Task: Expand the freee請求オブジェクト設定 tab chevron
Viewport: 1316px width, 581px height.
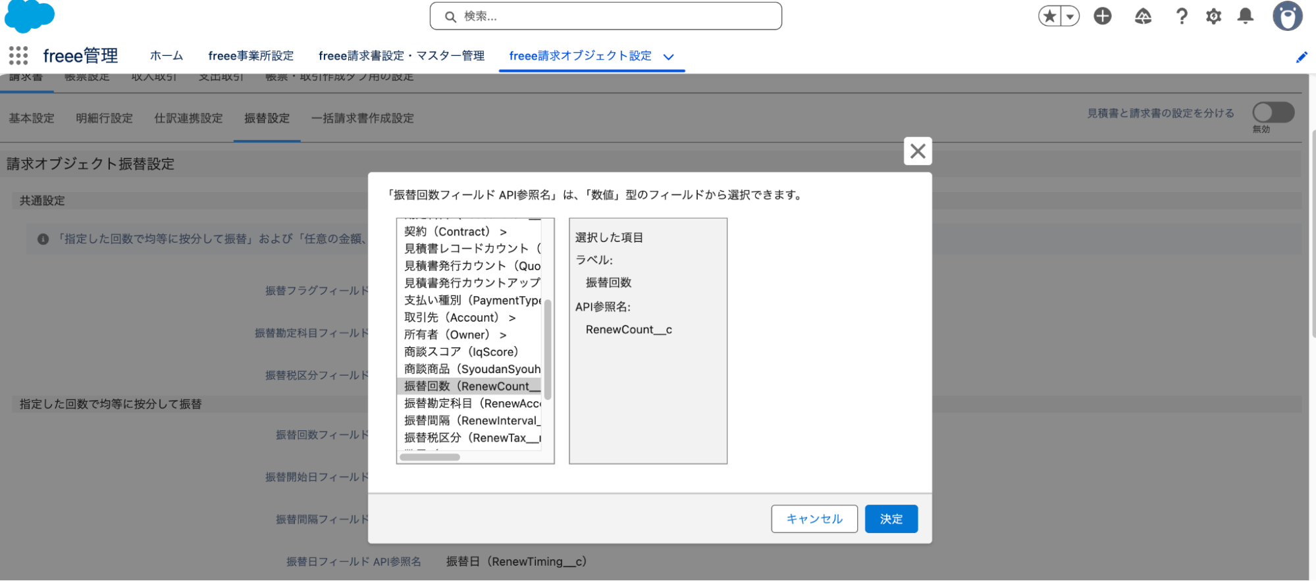Action: [x=669, y=57]
